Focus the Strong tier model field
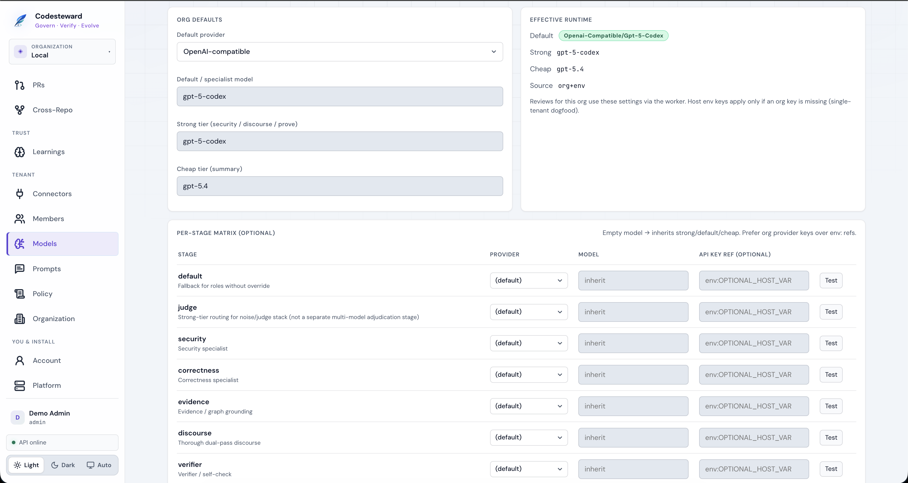This screenshot has width=908, height=483. [x=340, y=141]
